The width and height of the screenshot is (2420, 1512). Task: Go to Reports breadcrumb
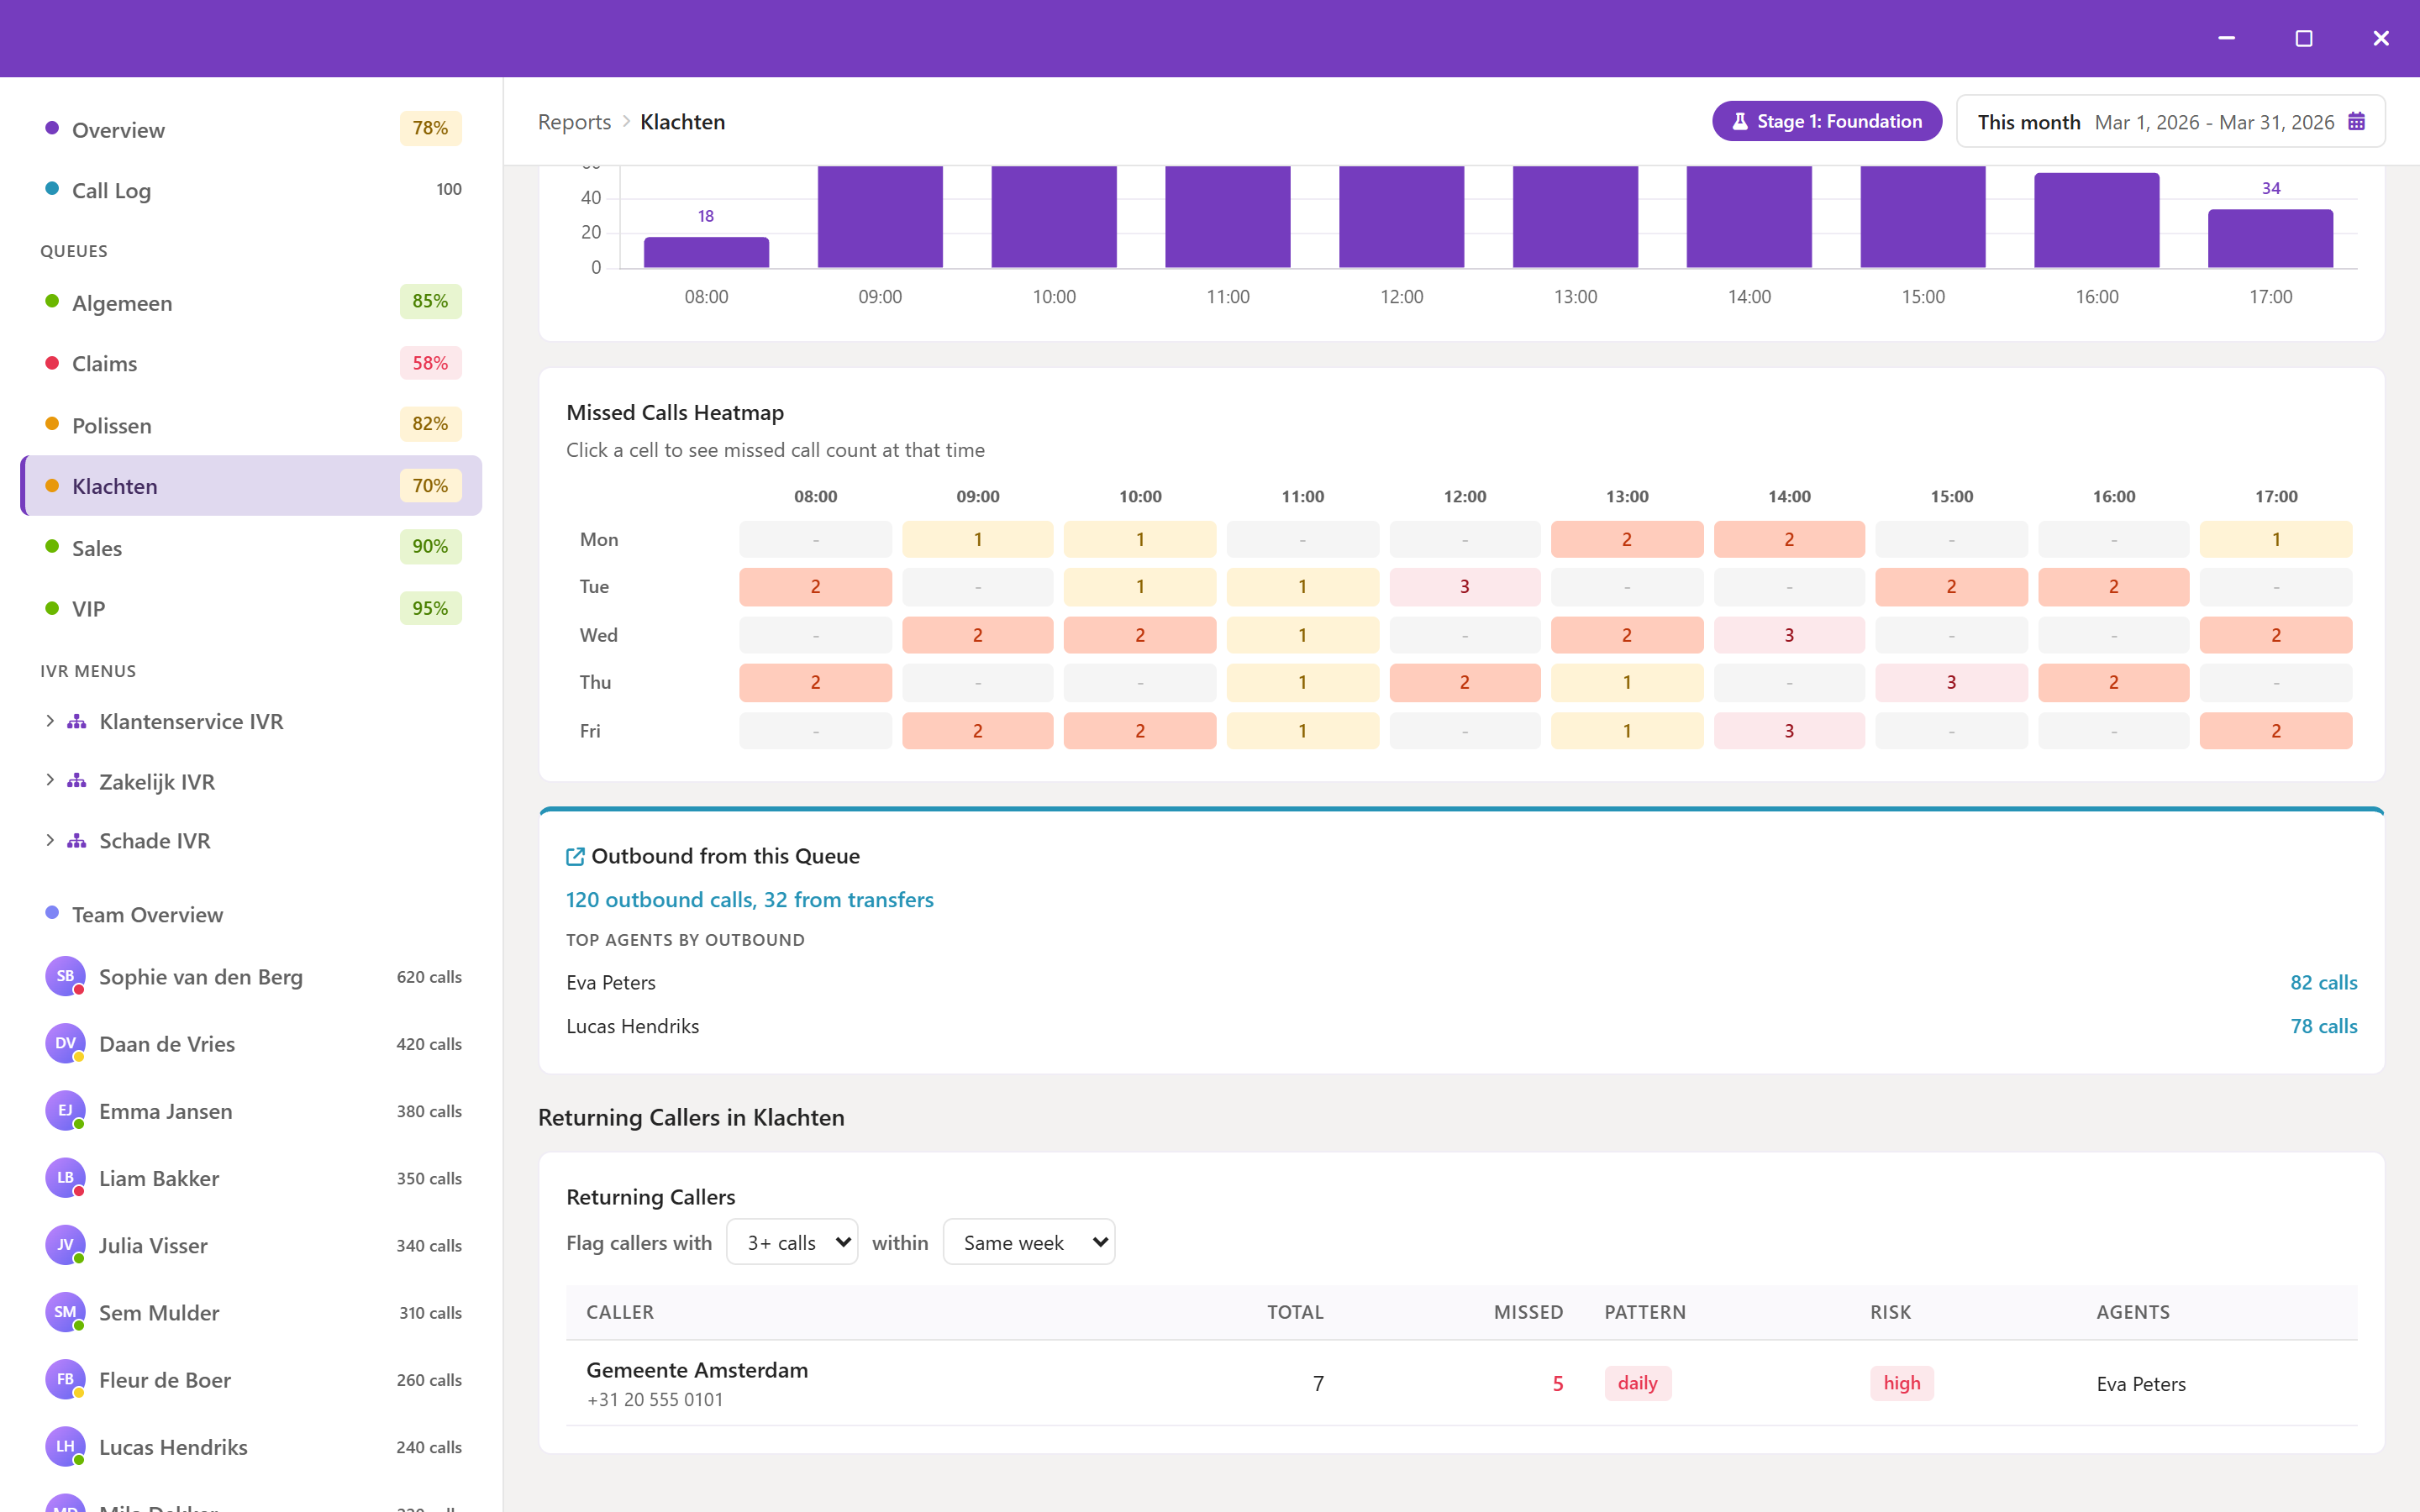tap(574, 122)
